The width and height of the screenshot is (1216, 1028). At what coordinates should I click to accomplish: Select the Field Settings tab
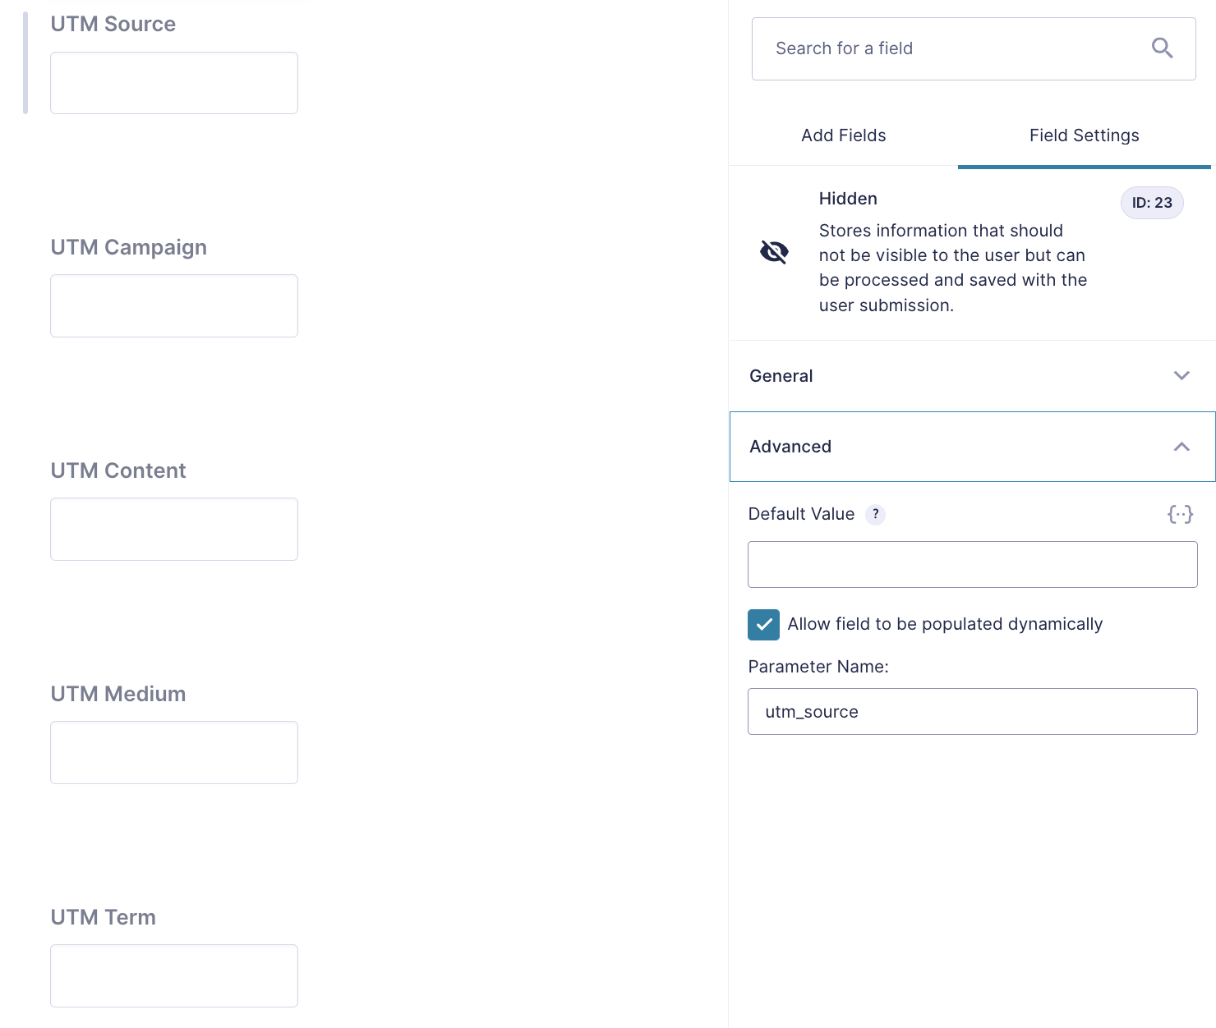pyautogui.click(x=1084, y=135)
